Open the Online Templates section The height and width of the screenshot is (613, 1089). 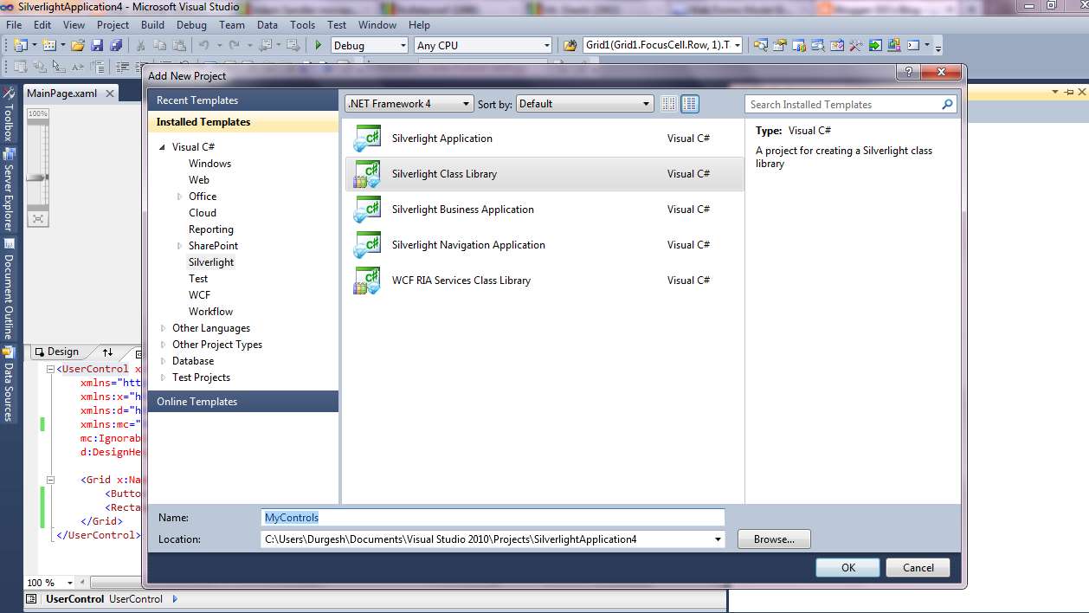coord(243,402)
